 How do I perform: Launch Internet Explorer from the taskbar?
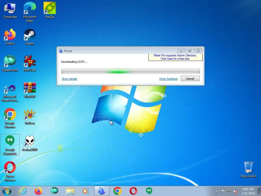(x=23, y=191)
